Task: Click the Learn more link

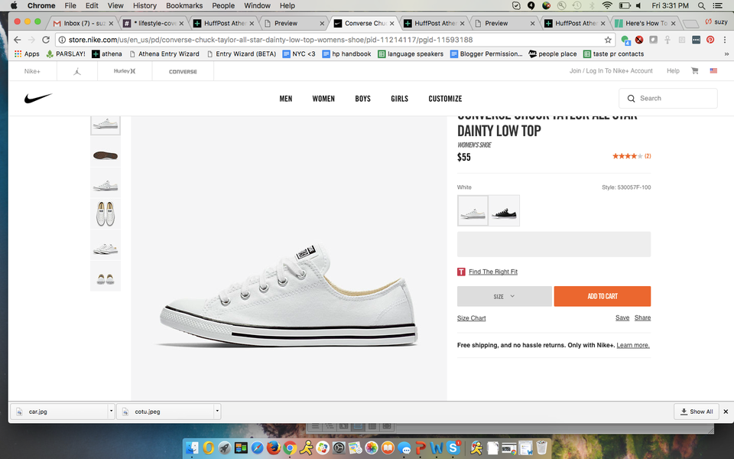Action: click(x=633, y=345)
